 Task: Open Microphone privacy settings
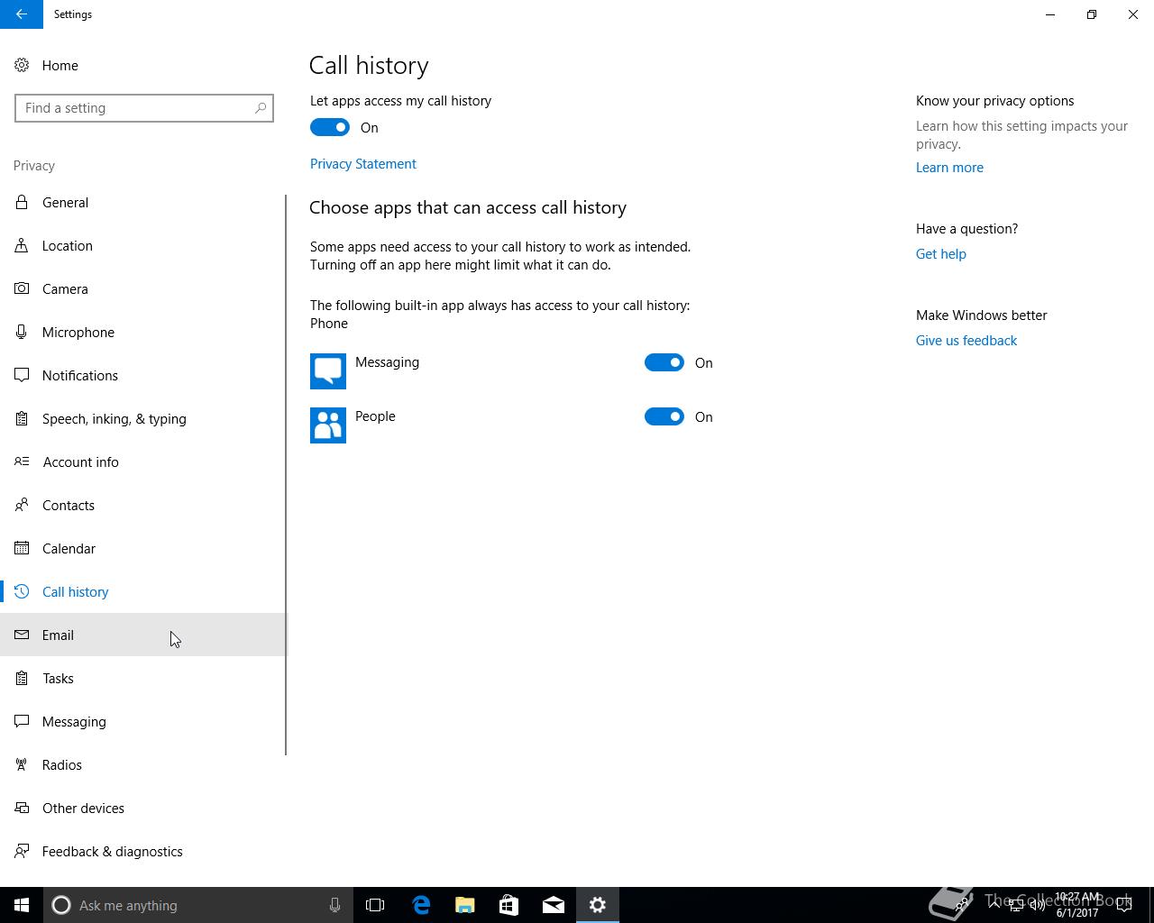pyautogui.click(x=142, y=332)
